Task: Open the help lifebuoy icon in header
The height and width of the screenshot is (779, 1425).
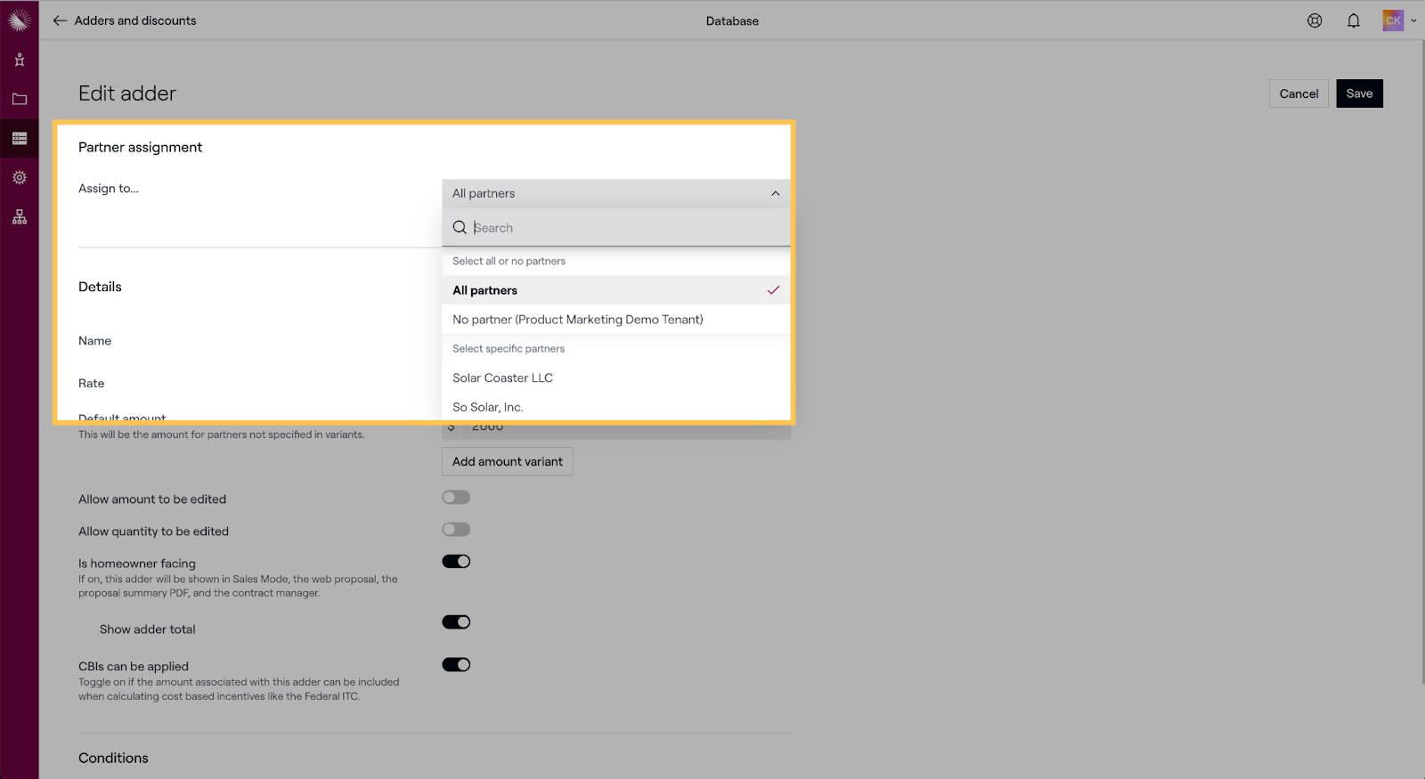Action: click(x=1315, y=20)
